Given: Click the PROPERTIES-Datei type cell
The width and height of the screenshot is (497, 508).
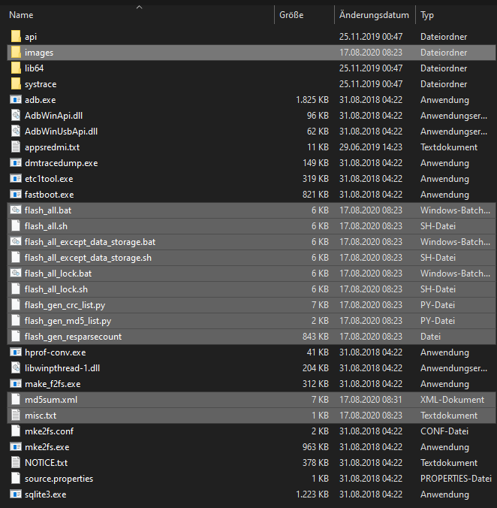Looking at the screenshot, I should click(x=456, y=479).
